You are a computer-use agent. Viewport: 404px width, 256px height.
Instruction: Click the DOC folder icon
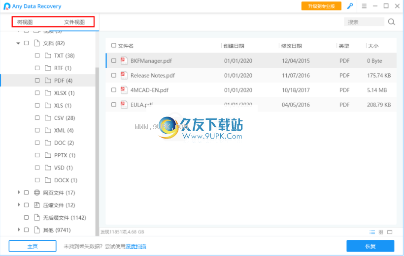pos(48,142)
